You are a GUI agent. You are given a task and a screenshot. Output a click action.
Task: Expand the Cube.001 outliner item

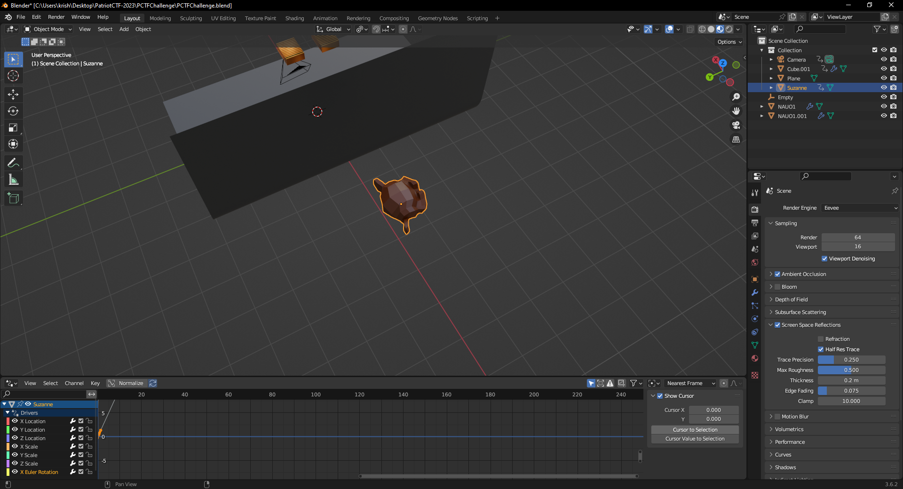click(x=771, y=69)
